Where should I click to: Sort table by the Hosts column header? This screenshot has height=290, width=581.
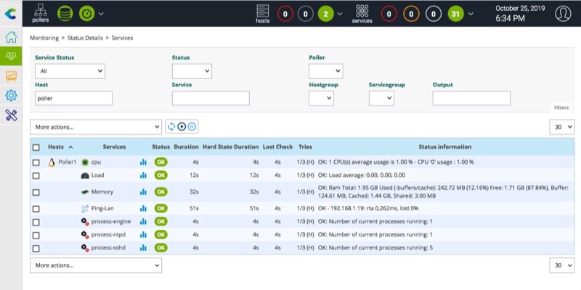coord(56,147)
